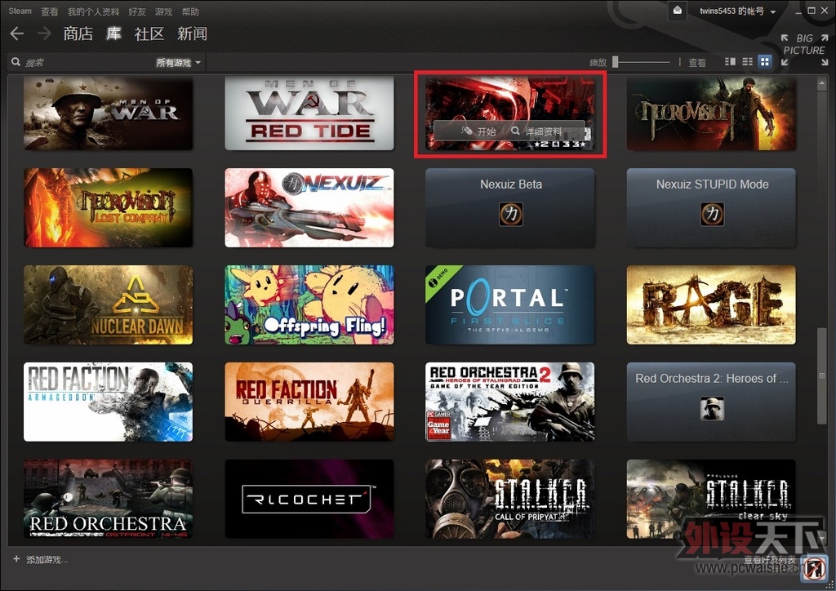The height and width of the screenshot is (591, 836).
Task: Click the Nexuiz Beta game icon
Action: [510, 214]
